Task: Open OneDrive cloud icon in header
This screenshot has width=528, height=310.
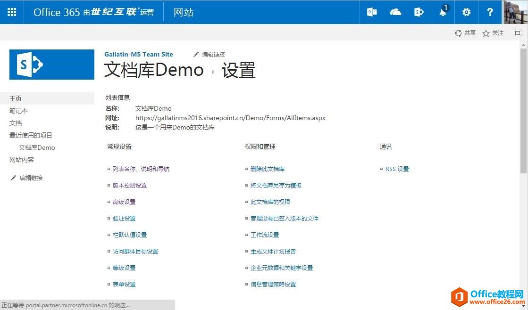Action: pos(395,12)
